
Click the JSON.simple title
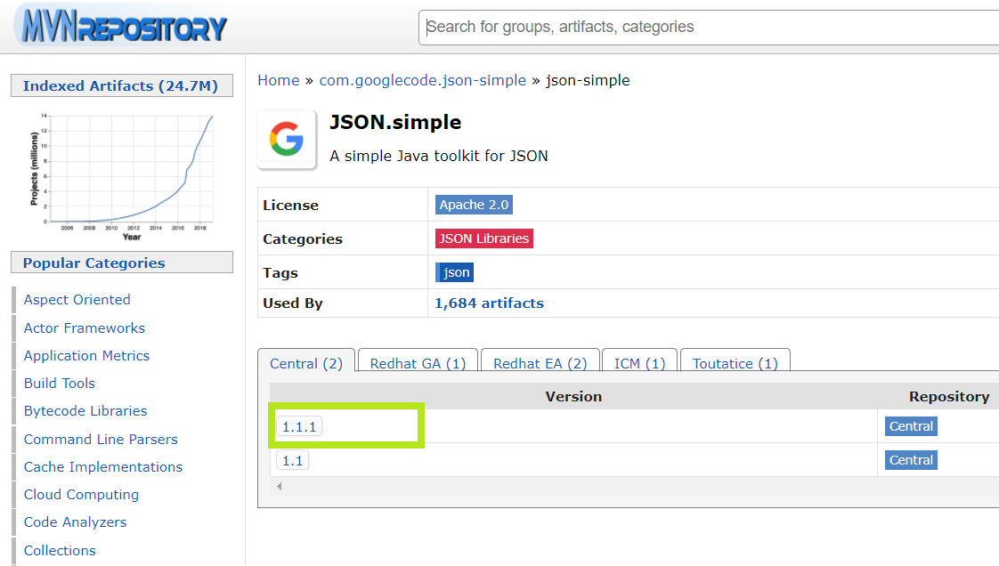(395, 122)
